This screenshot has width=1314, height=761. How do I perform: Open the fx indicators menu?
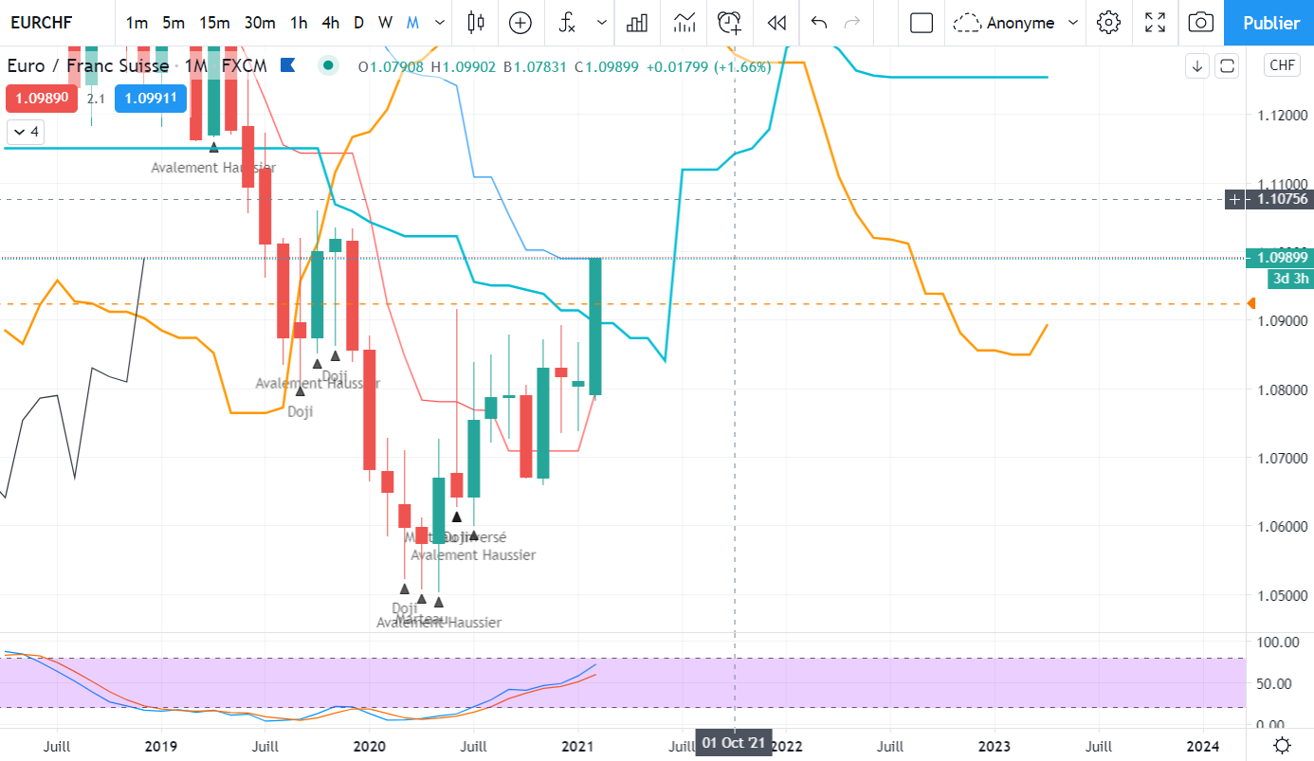coord(567,23)
